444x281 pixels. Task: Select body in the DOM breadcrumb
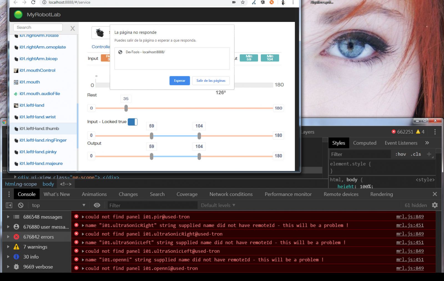point(48,184)
